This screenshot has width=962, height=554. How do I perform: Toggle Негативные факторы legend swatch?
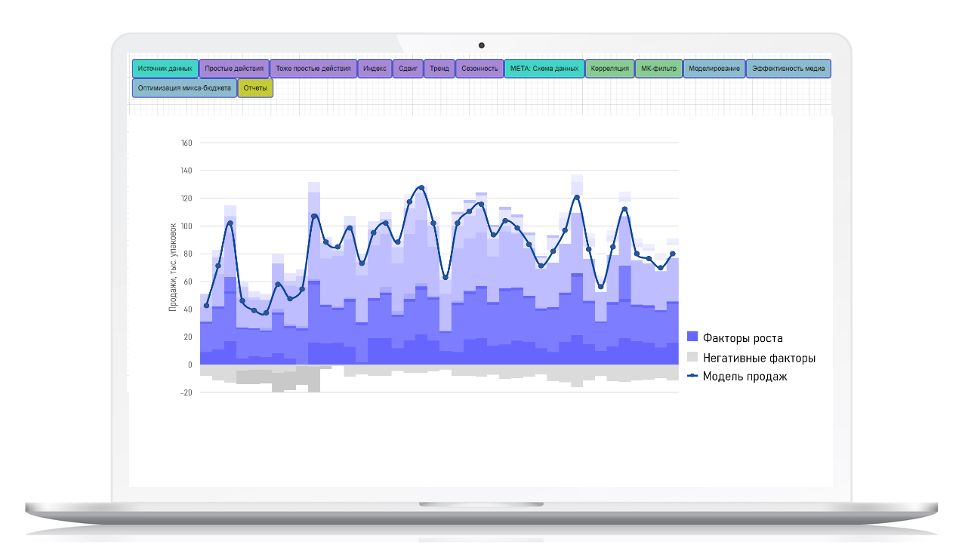pos(692,357)
